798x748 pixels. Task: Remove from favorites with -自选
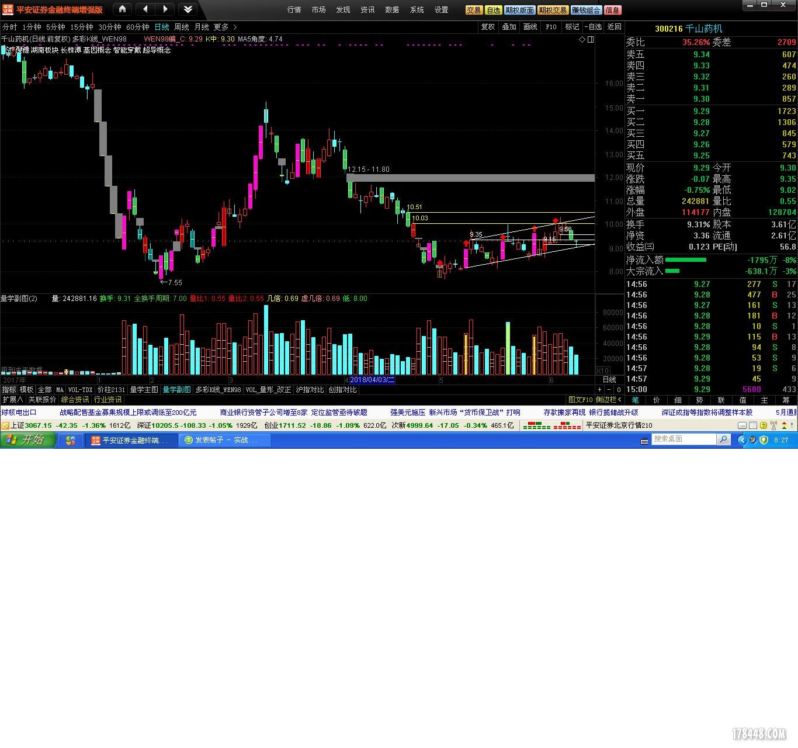click(x=593, y=27)
